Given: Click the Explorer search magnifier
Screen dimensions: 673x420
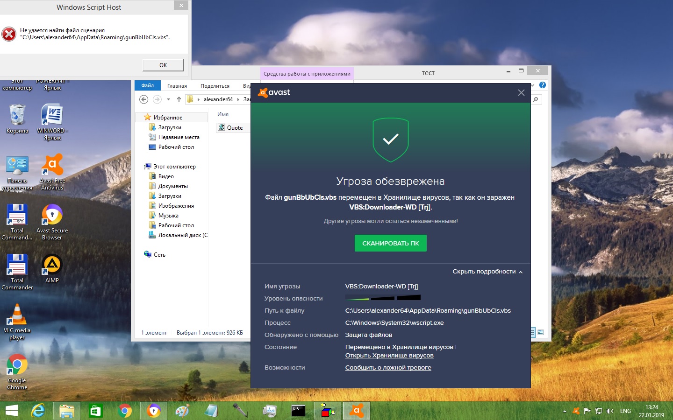Looking at the screenshot, I should pyautogui.click(x=536, y=99).
